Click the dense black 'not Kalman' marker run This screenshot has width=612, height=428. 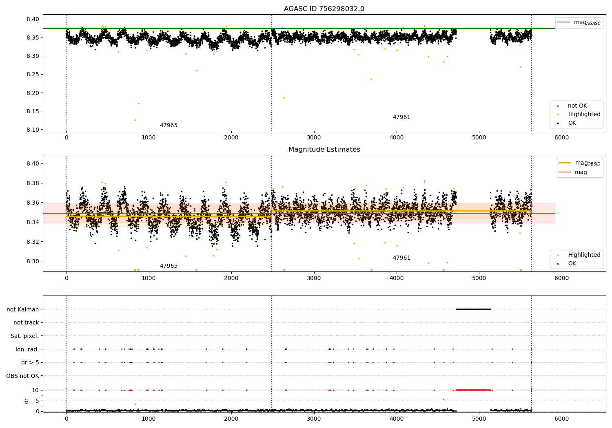[x=473, y=309]
